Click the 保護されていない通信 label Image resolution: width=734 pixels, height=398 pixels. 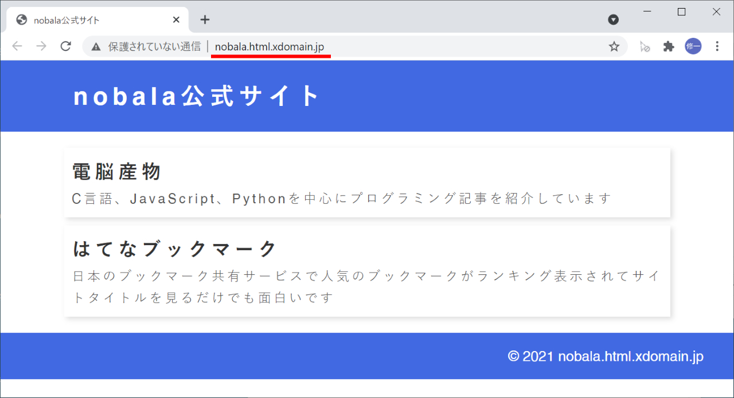(x=154, y=46)
